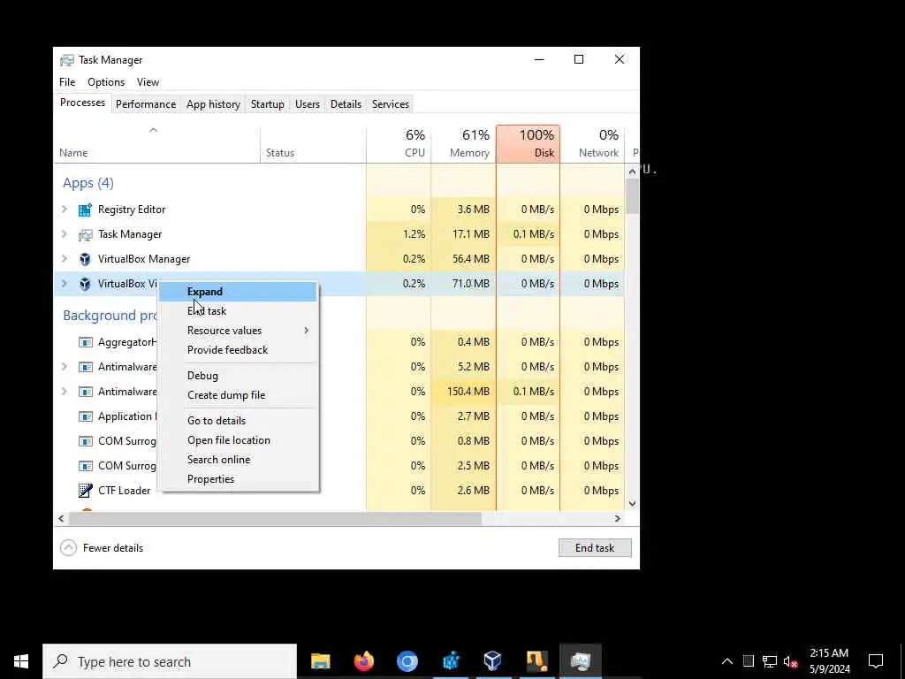Click the blue gear taskbar app icon

pos(450,661)
